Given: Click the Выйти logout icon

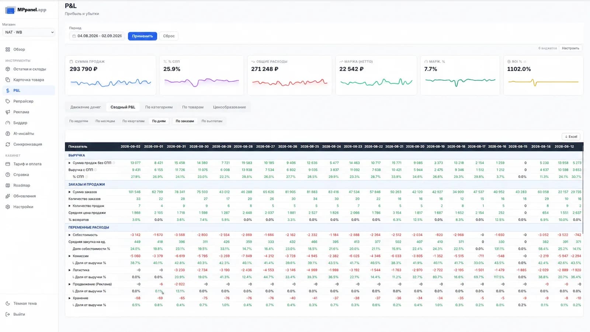Looking at the screenshot, I should click(8, 314).
